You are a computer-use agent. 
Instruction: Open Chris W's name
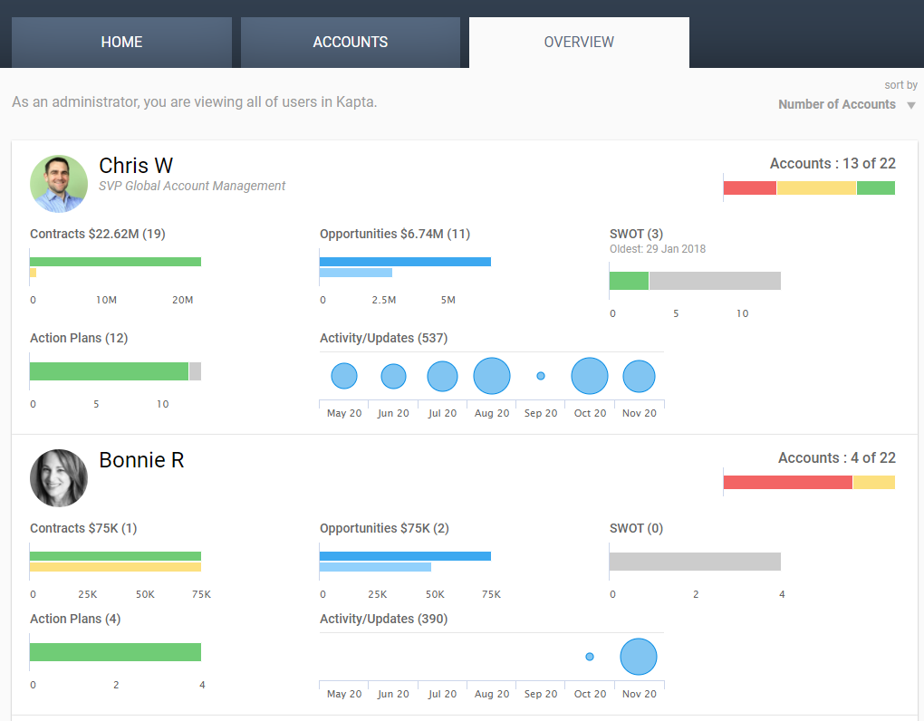pyautogui.click(x=135, y=166)
